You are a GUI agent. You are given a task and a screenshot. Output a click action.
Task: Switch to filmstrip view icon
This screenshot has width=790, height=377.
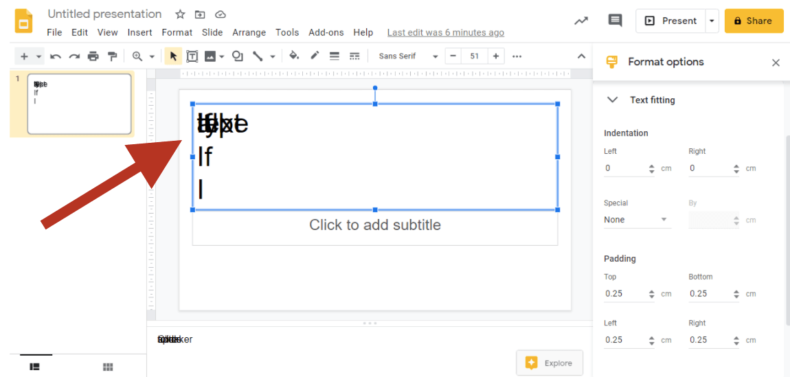point(35,367)
